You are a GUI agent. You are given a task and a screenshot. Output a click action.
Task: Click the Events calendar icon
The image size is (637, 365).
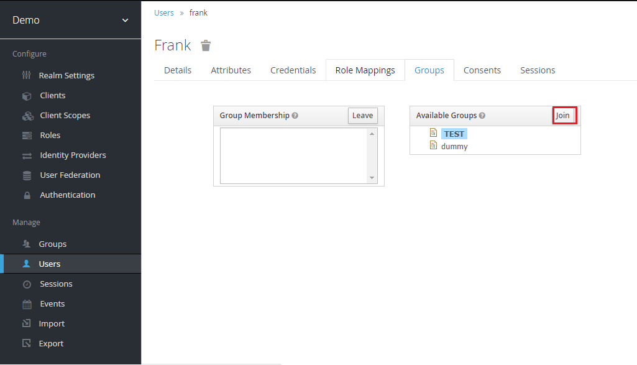pos(27,304)
